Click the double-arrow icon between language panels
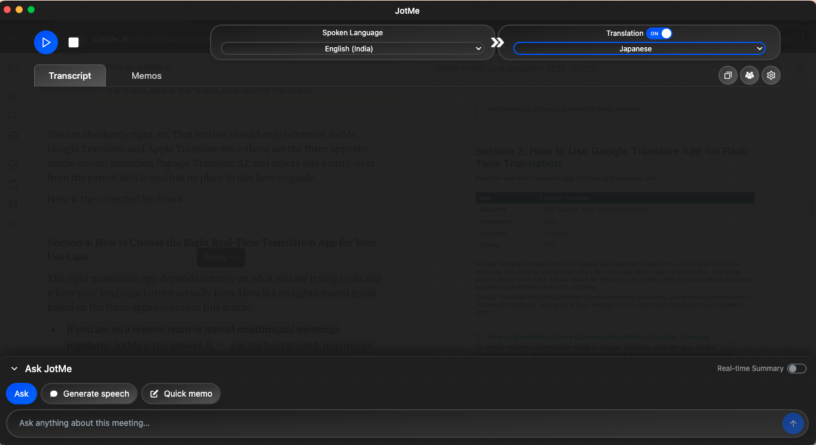The width and height of the screenshot is (816, 445). 497,42
